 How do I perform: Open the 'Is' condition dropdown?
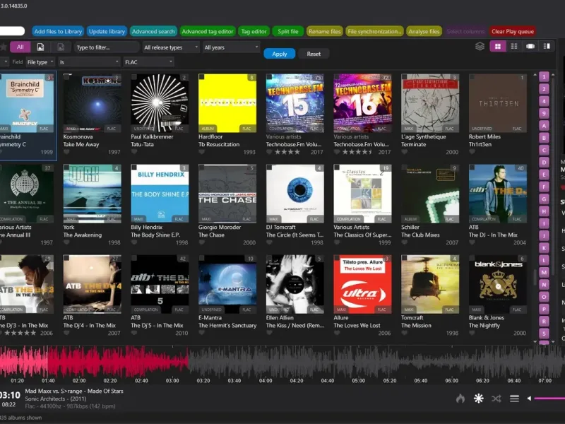pos(89,62)
